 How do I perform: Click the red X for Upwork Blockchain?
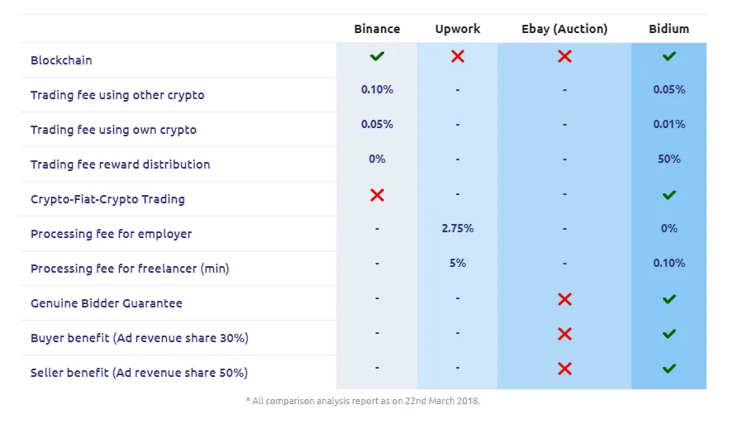[458, 56]
